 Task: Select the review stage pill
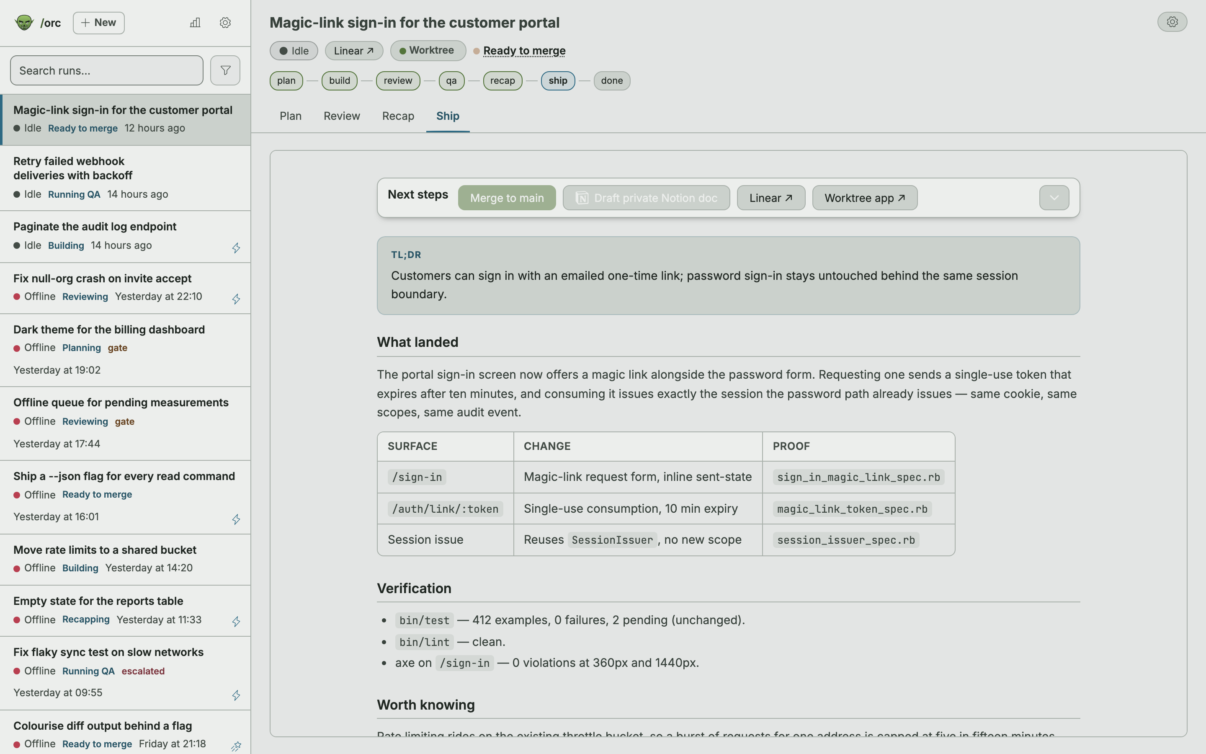(398, 81)
